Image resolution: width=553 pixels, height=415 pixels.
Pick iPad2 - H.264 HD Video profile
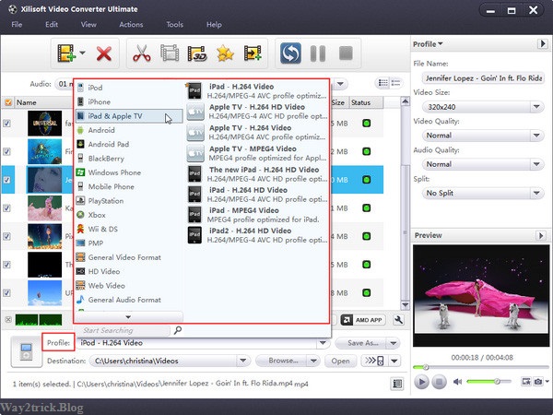point(257,235)
